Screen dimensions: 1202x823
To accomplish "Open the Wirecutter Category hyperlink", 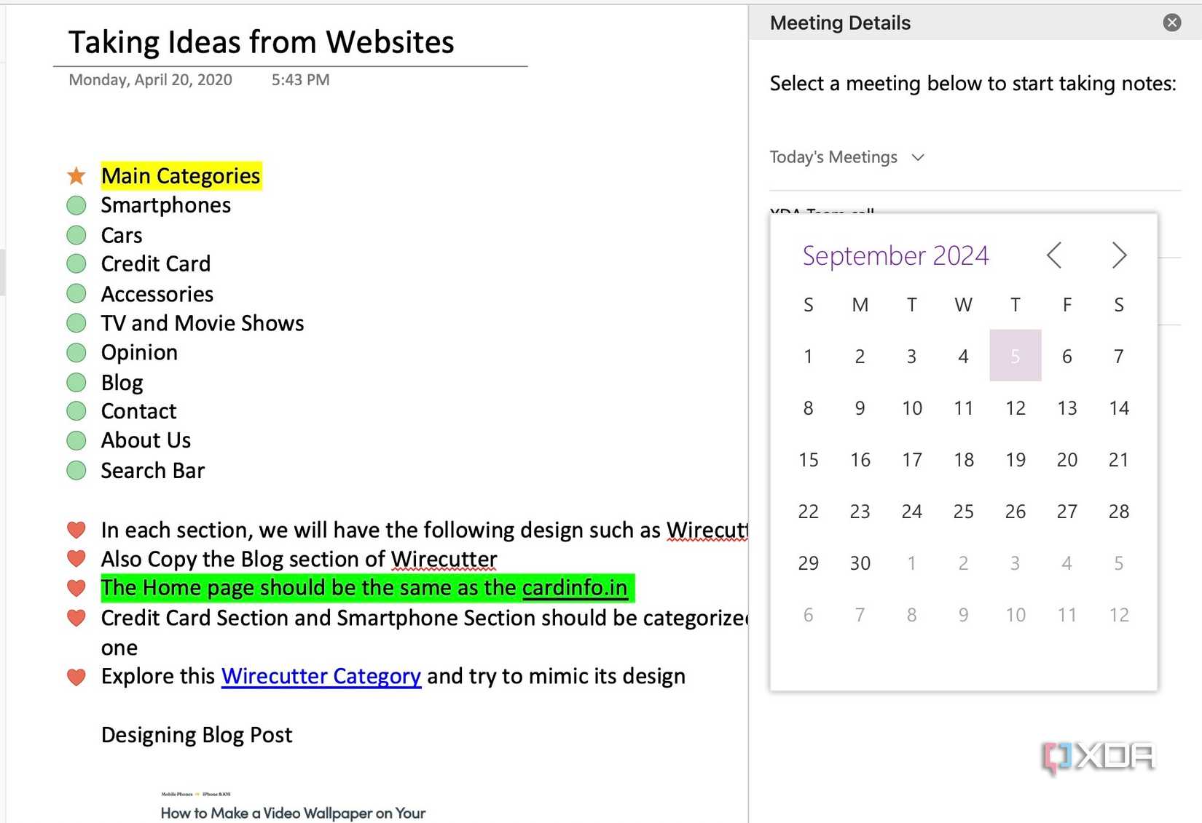I will pos(321,676).
